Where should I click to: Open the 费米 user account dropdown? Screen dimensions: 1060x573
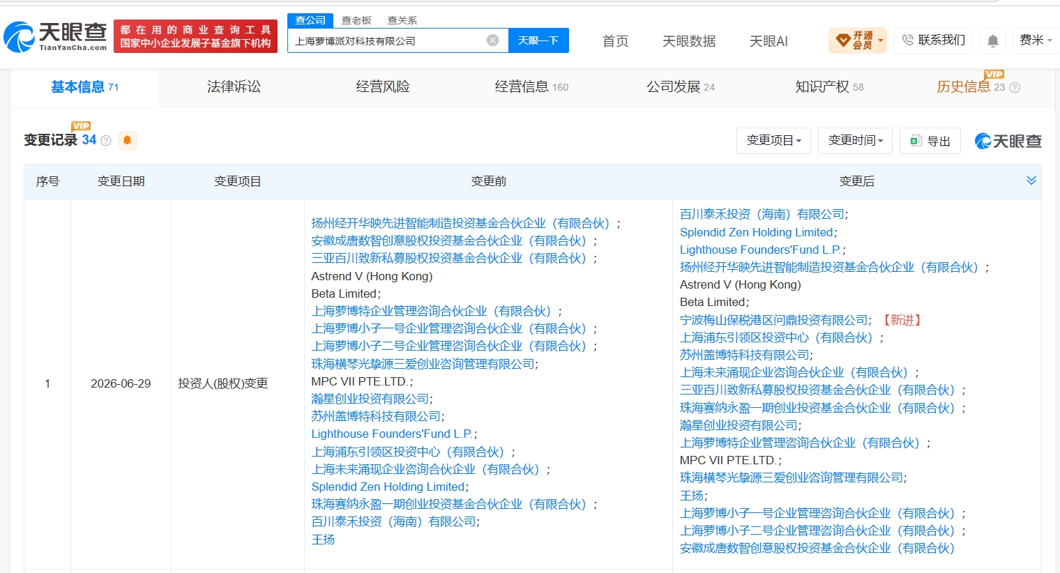point(1036,40)
